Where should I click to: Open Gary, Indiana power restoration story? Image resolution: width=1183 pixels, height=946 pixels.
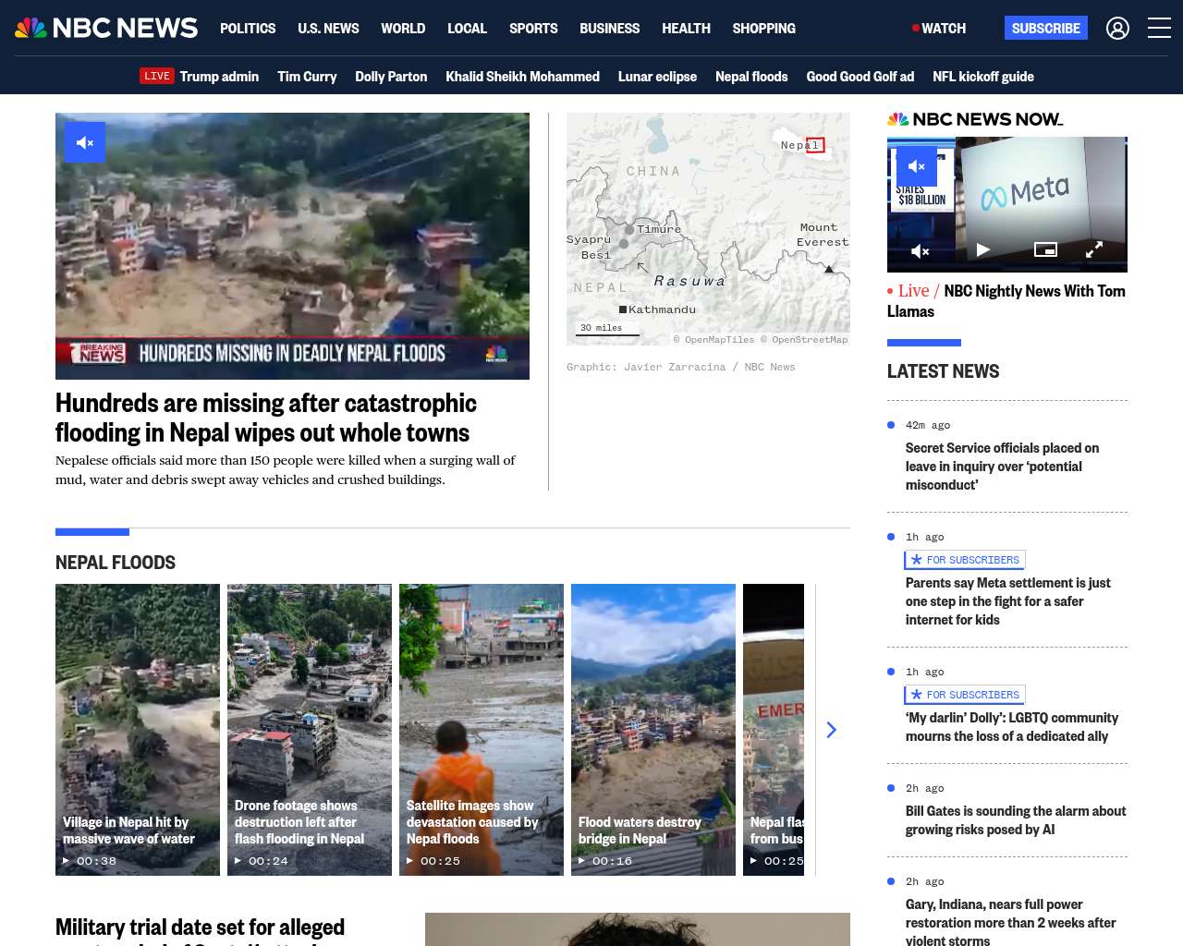pyautogui.click(x=1010, y=922)
